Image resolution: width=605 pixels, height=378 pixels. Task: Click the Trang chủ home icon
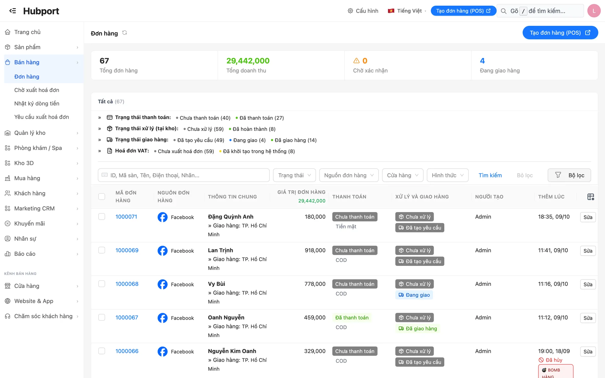[x=8, y=32]
